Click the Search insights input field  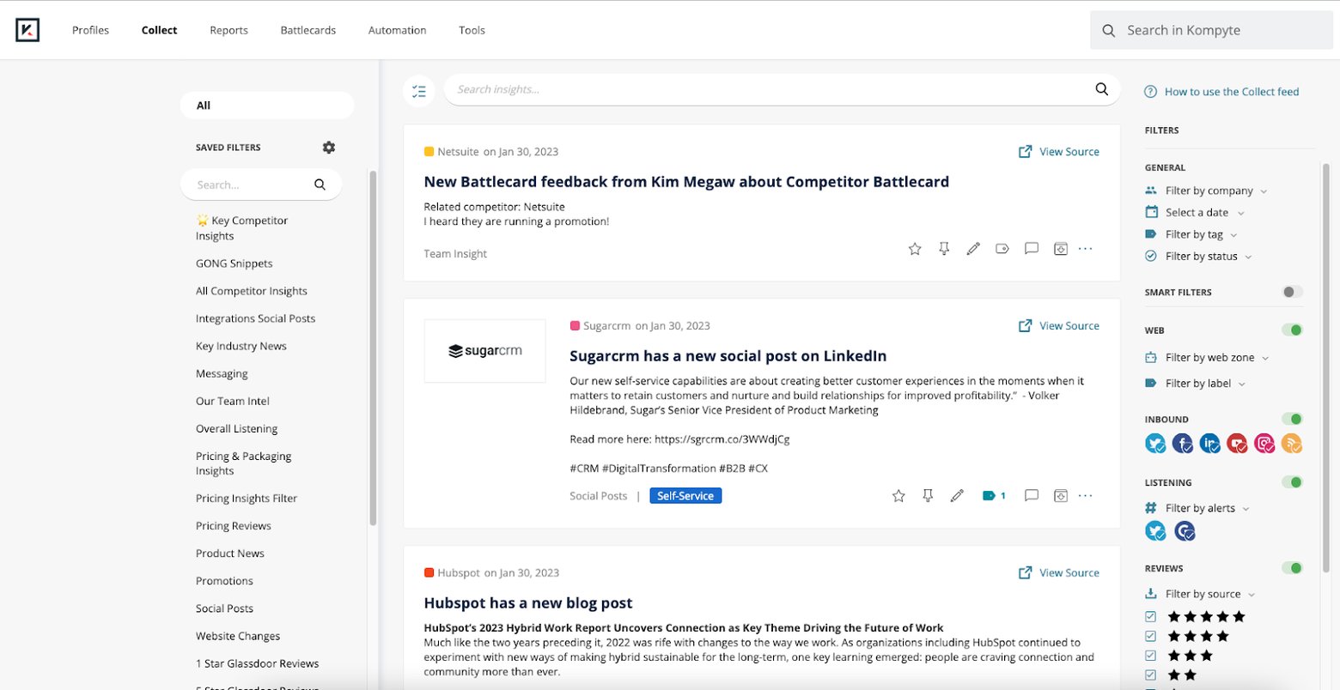coord(769,89)
